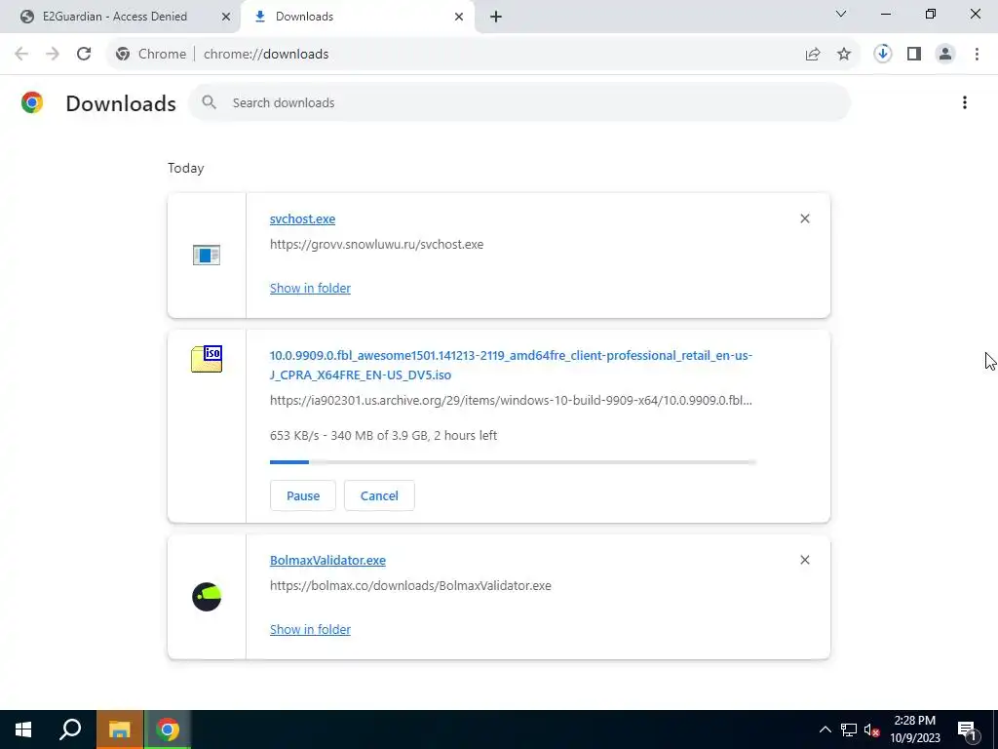Open the tab search chevron
998x749 pixels.
point(841,14)
